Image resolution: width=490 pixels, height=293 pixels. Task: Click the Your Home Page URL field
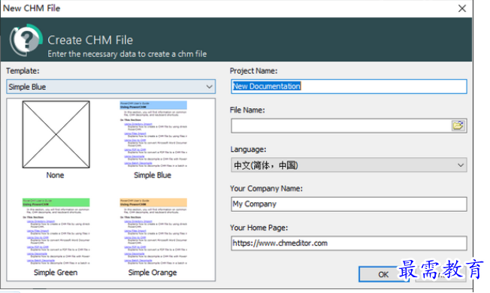pos(349,243)
